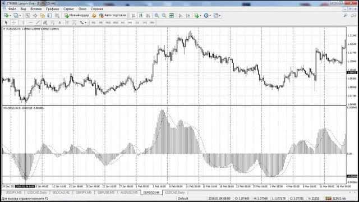
Task: Expand the Templates dropdown arrow
Action: click(220, 16)
